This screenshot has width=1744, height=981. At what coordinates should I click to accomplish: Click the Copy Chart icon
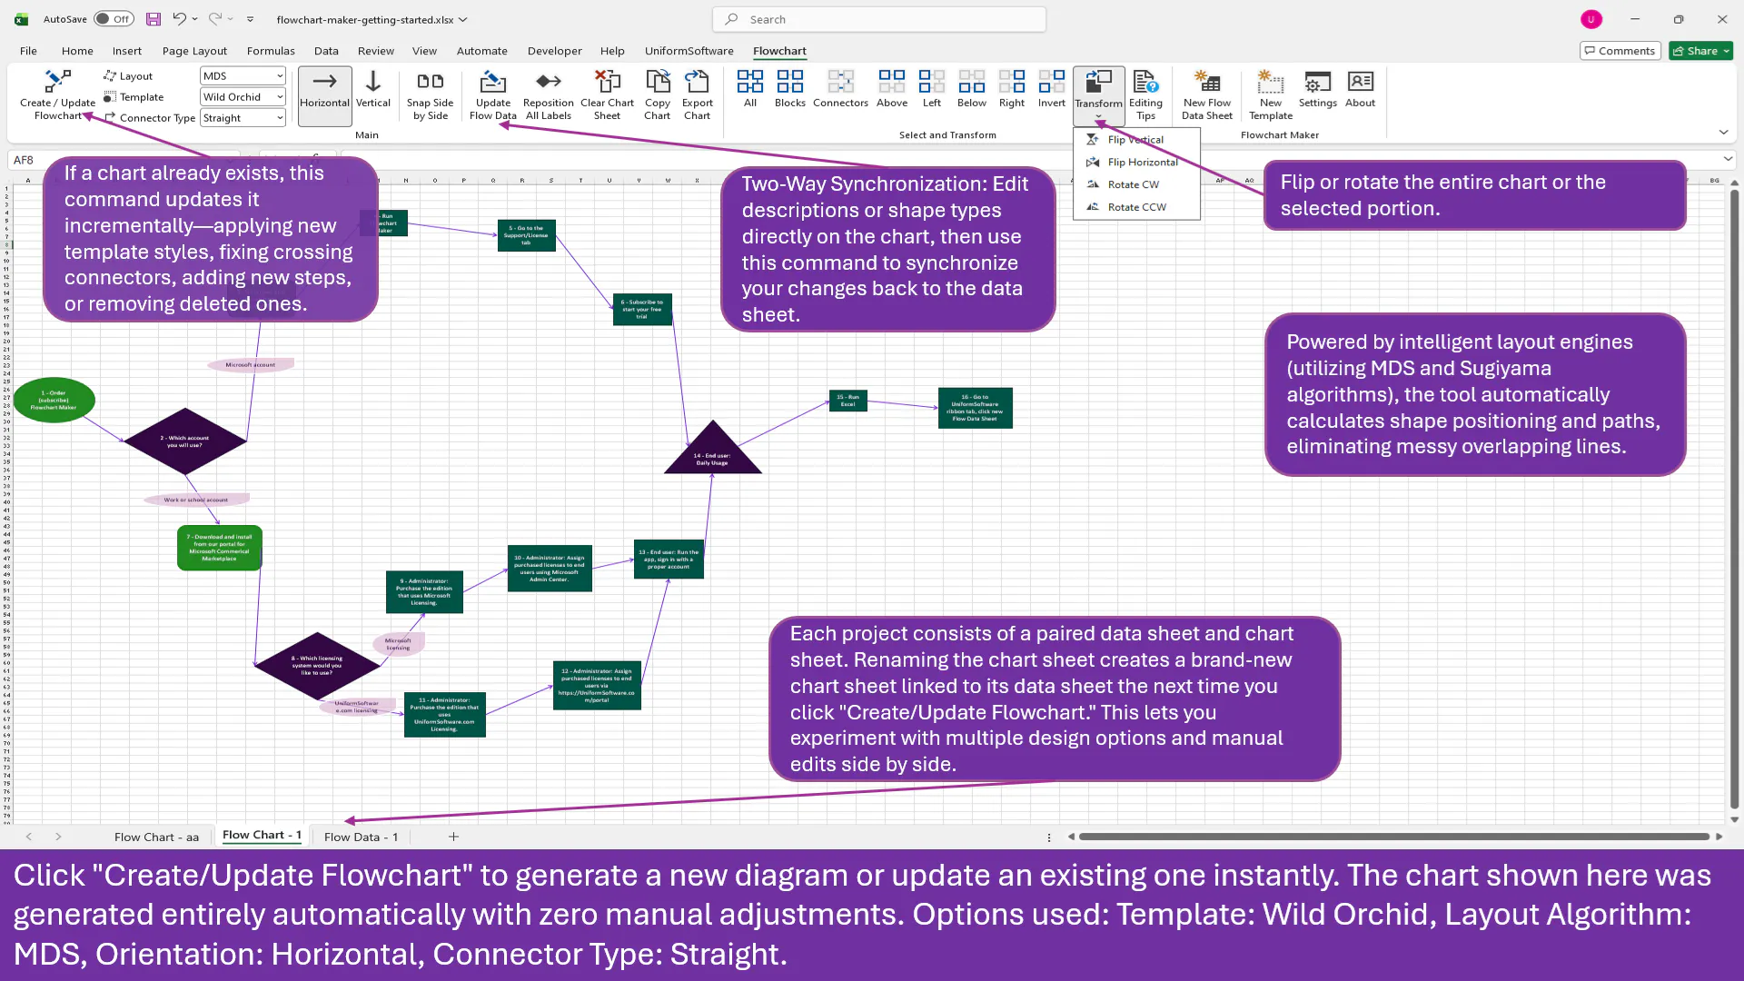pos(657,94)
